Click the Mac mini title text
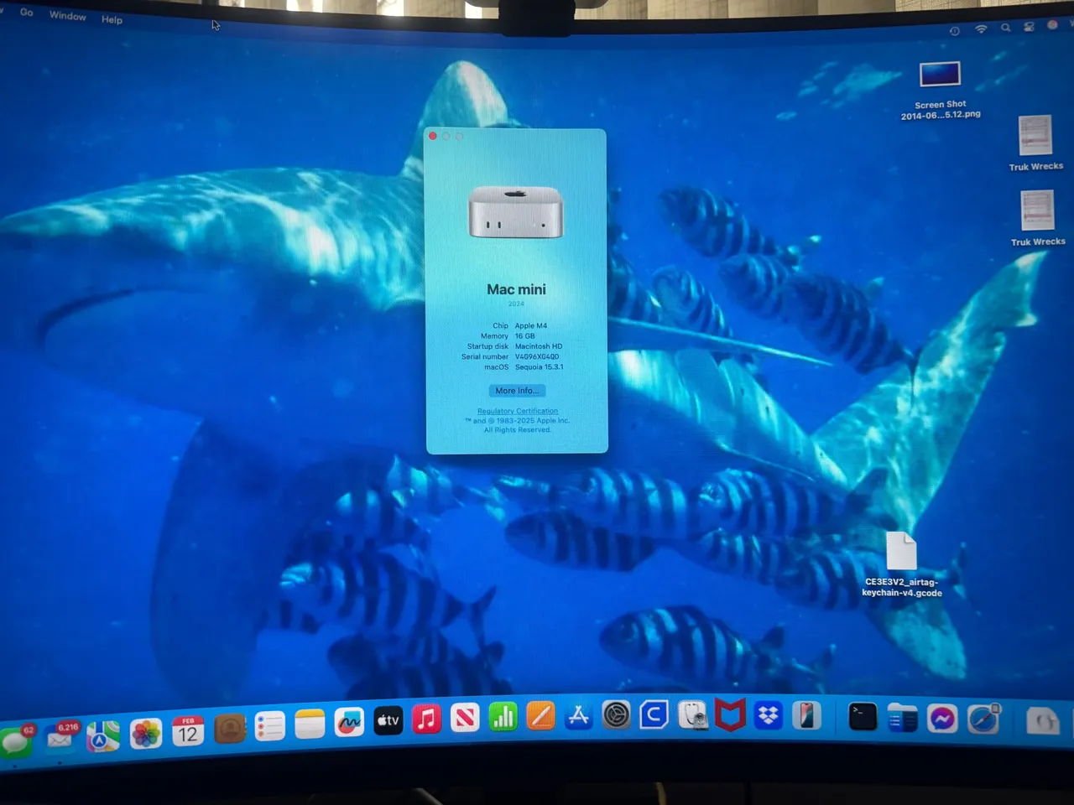Screen dimensions: 1074x805 (x=516, y=289)
